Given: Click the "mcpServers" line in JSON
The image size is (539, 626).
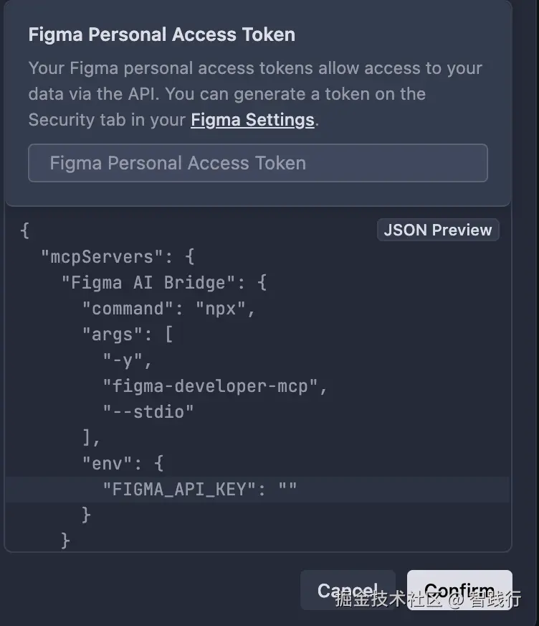Looking at the screenshot, I should click(118, 257).
